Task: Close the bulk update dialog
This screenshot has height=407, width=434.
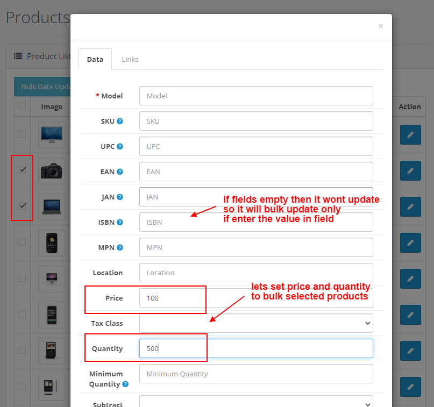Action: pyautogui.click(x=381, y=26)
